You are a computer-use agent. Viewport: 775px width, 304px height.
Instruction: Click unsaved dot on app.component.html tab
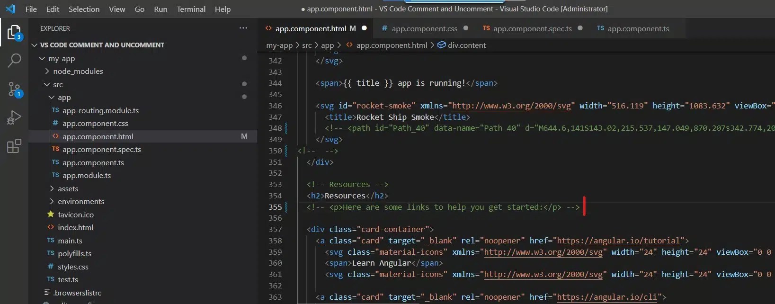364,28
